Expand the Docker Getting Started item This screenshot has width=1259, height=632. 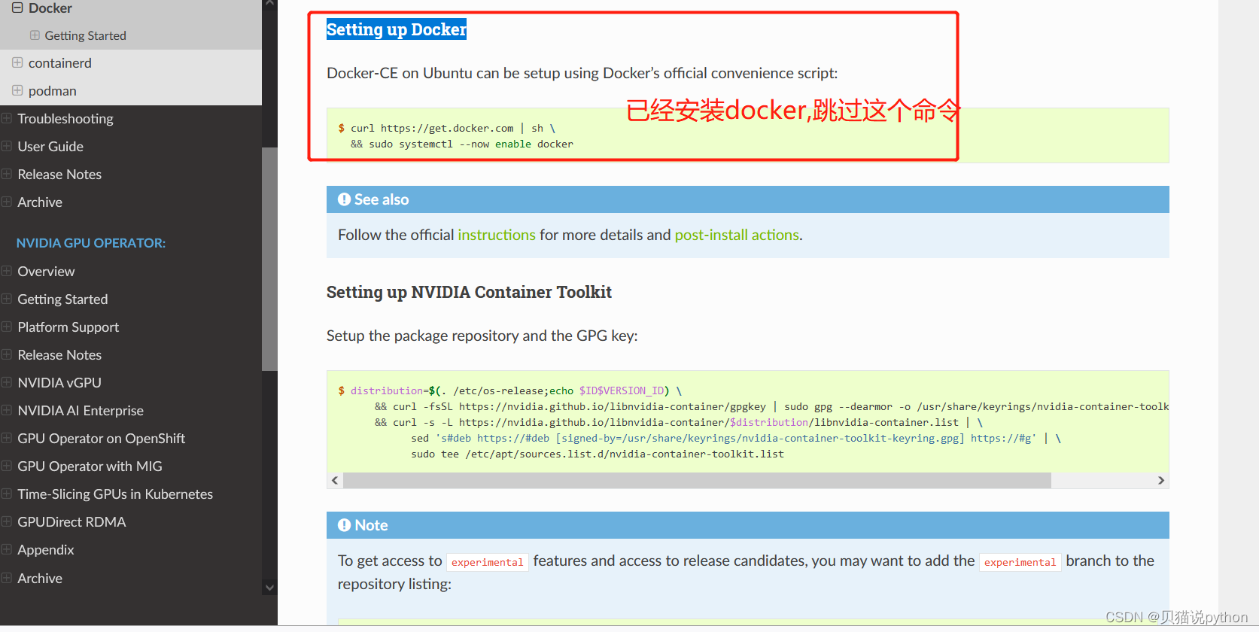coord(35,35)
